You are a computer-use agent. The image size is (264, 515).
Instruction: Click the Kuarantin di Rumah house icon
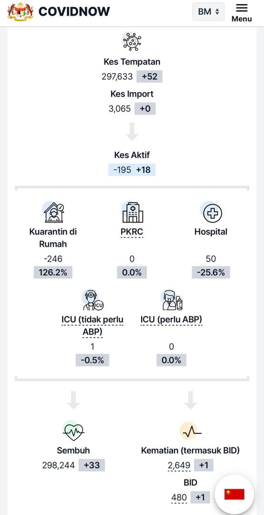(53, 213)
